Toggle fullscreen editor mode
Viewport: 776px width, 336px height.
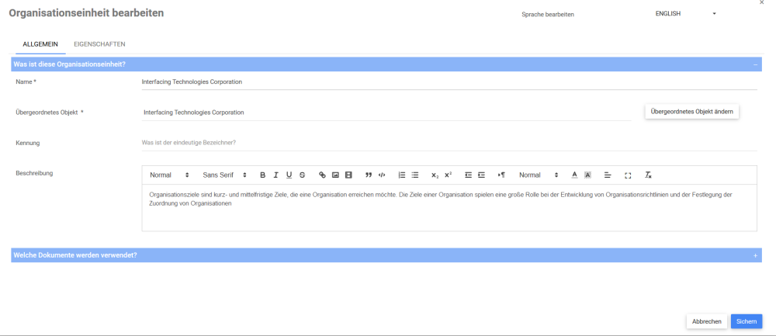point(628,175)
